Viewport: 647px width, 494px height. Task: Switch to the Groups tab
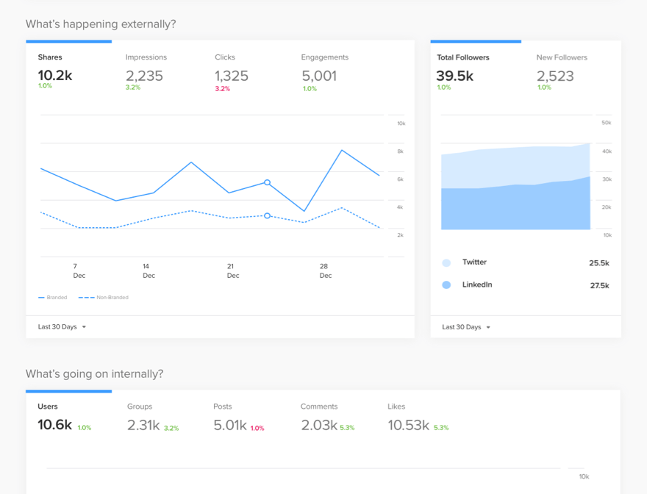(x=151, y=418)
